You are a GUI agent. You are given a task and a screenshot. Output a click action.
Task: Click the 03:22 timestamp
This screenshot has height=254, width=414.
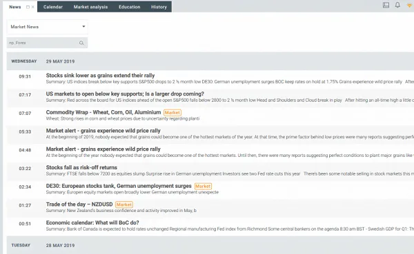coord(25,169)
